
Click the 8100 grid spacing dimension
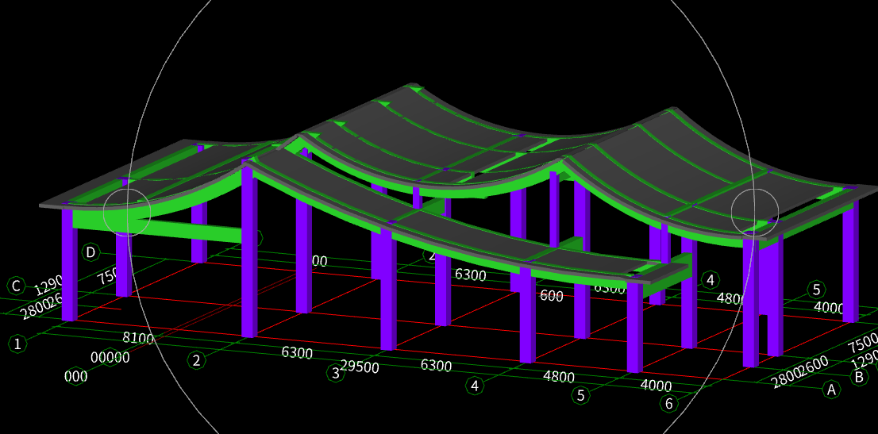click(x=138, y=338)
